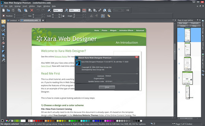Toggle the red magnet snap button
The image size is (205, 126).
coord(84,11)
